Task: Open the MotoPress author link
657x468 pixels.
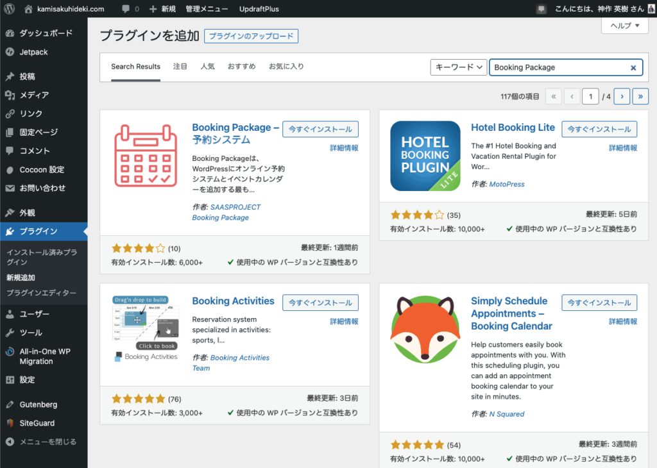Action: (507, 184)
